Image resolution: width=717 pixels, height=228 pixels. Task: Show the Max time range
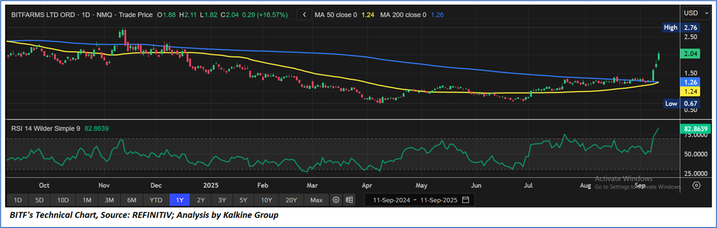click(x=316, y=200)
